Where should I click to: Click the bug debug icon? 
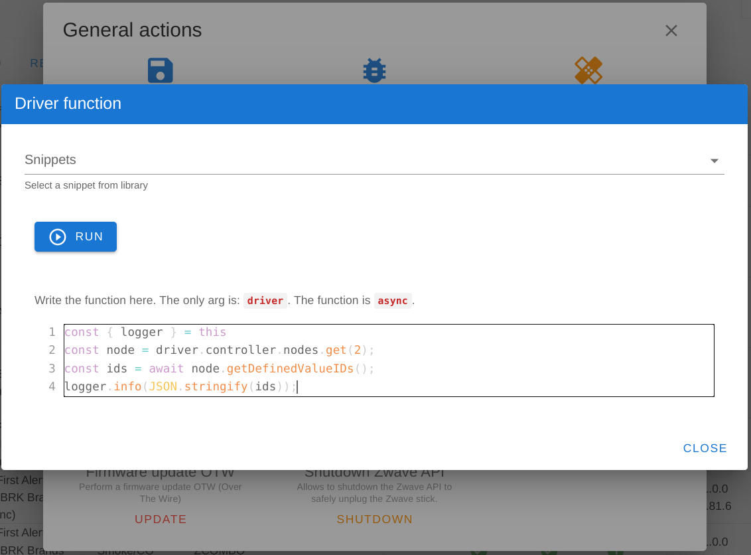point(375,70)
